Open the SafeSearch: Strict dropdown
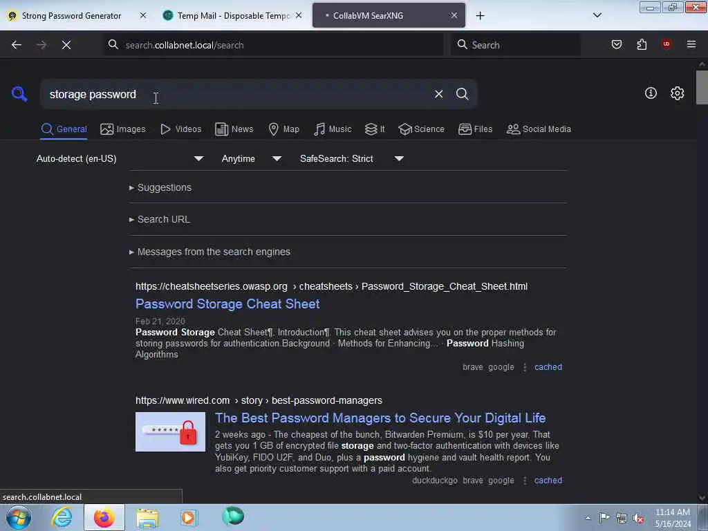Screen dimensions: 708x531 tap(351, 158)
